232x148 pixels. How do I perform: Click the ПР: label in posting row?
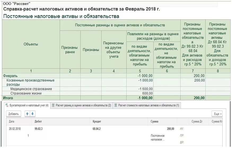click(182, 136)
